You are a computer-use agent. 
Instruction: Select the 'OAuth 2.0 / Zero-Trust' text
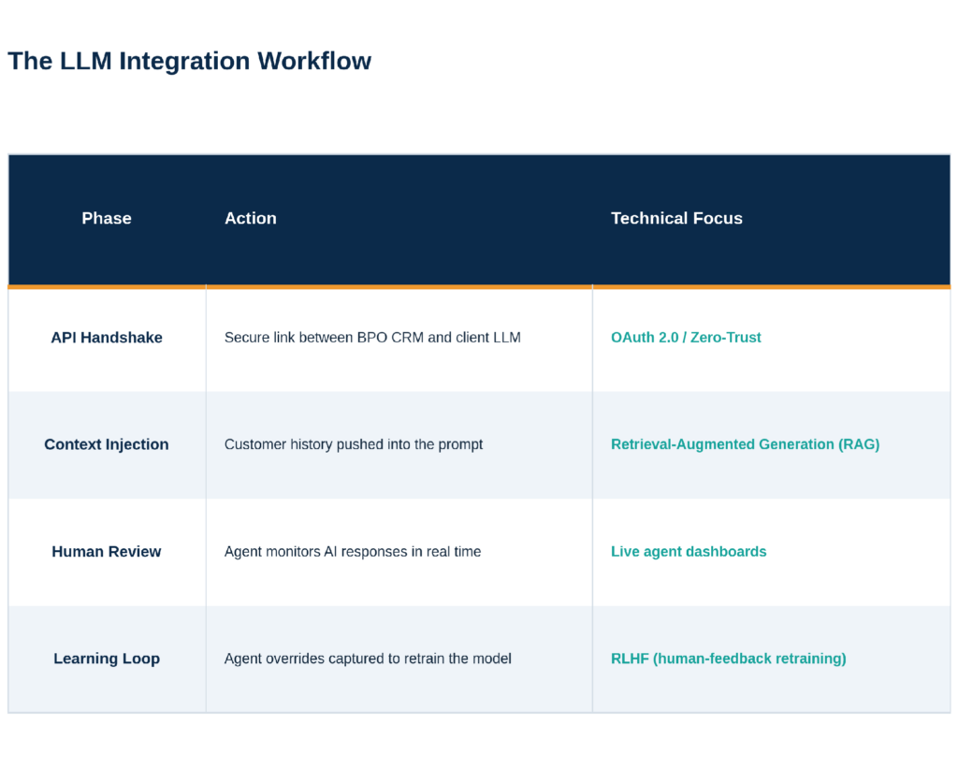686,338
